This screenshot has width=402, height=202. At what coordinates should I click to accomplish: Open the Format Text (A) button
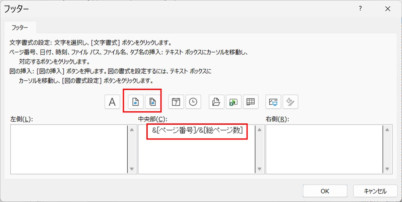(x=112, y=102)
